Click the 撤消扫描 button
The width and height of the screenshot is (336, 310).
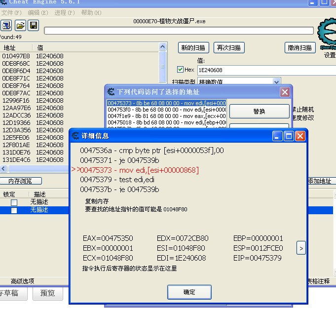pos(300,47)
